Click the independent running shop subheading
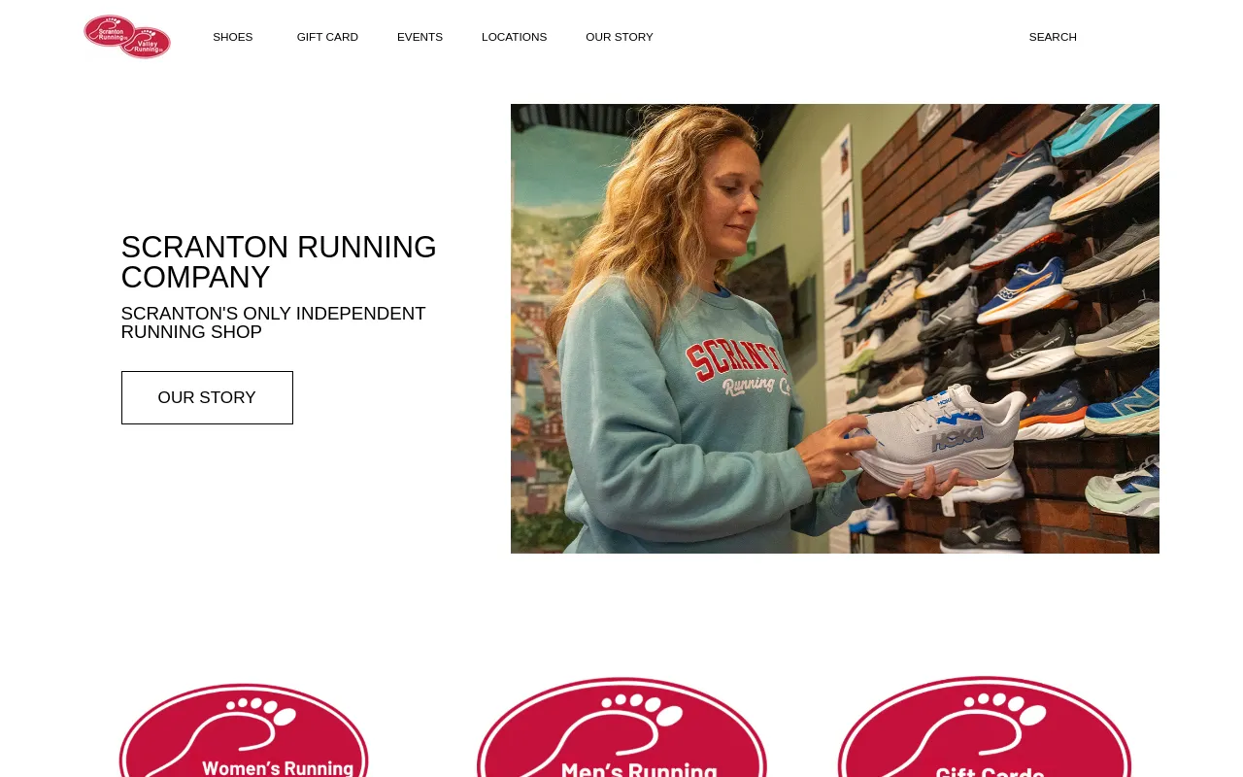Image resolution: width=1243 pixels, height=777 pixels. [273, 322]
